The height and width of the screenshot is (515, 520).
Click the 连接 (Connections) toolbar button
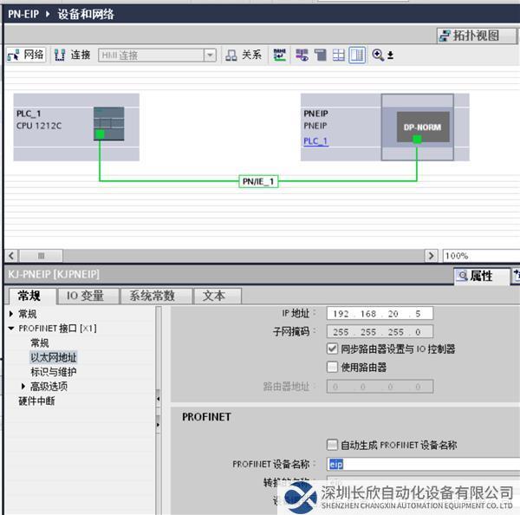[73, 55]
